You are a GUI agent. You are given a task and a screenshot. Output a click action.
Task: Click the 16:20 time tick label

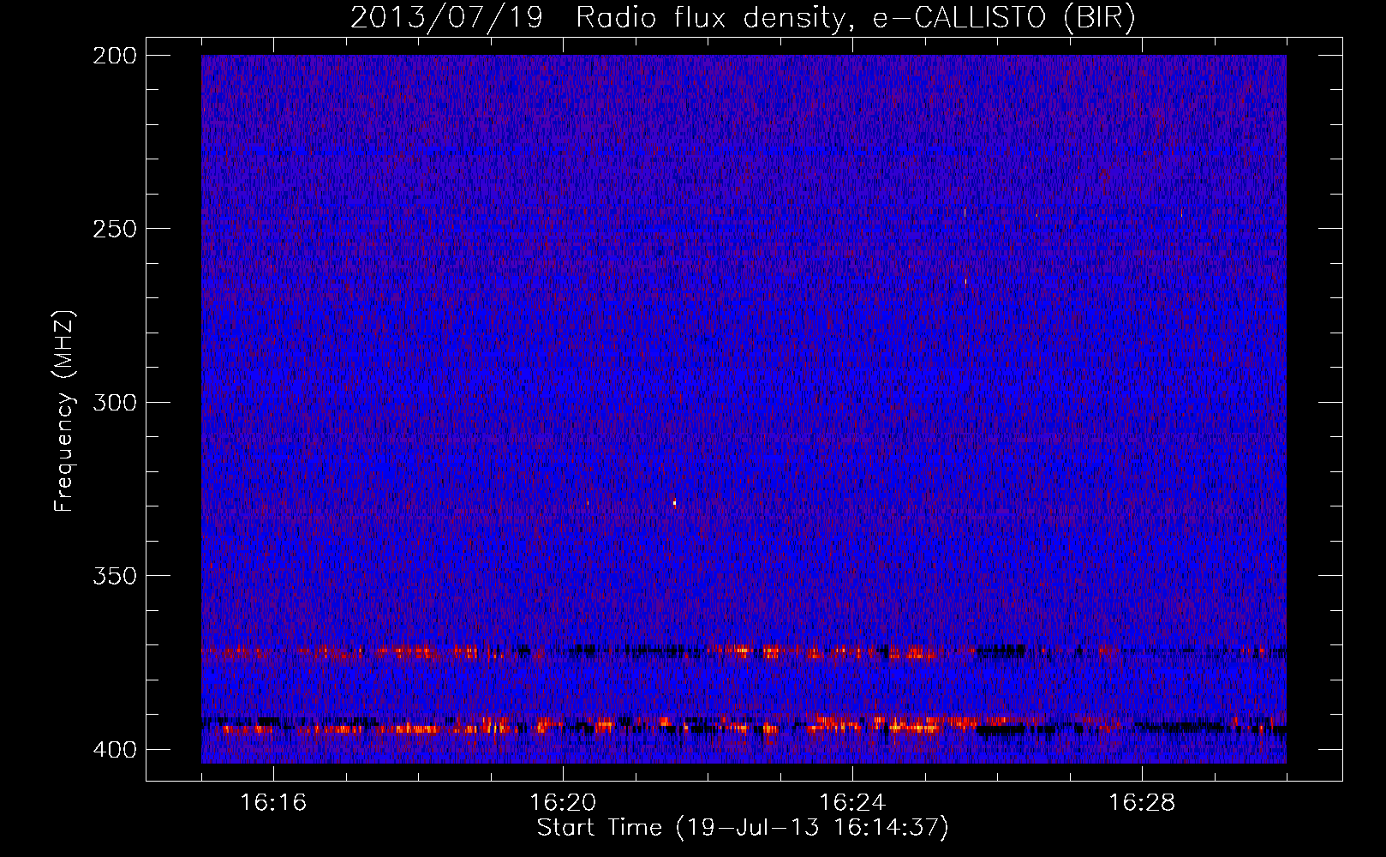(563, 802)
